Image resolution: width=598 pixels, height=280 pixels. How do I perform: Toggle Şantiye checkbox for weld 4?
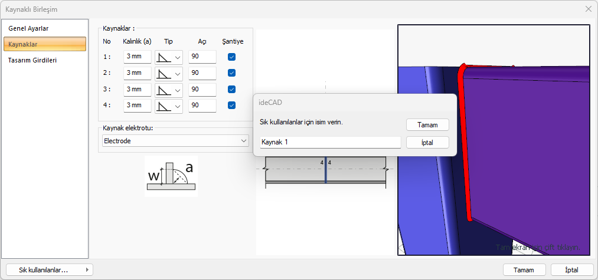(x=232, y=106)
